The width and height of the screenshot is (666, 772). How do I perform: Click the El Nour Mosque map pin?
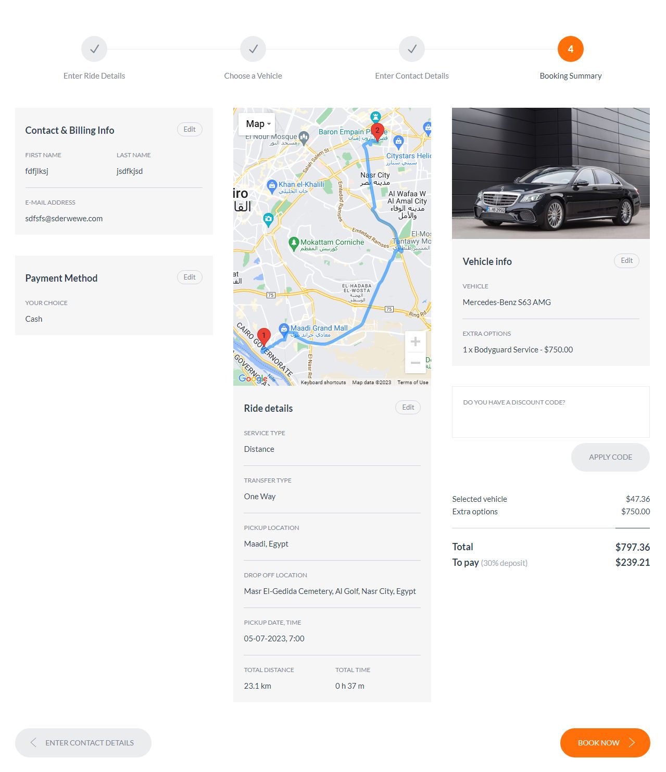(x=304, y=137)
